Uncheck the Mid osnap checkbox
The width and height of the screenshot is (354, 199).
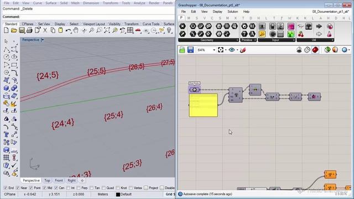tap(44, 188)
